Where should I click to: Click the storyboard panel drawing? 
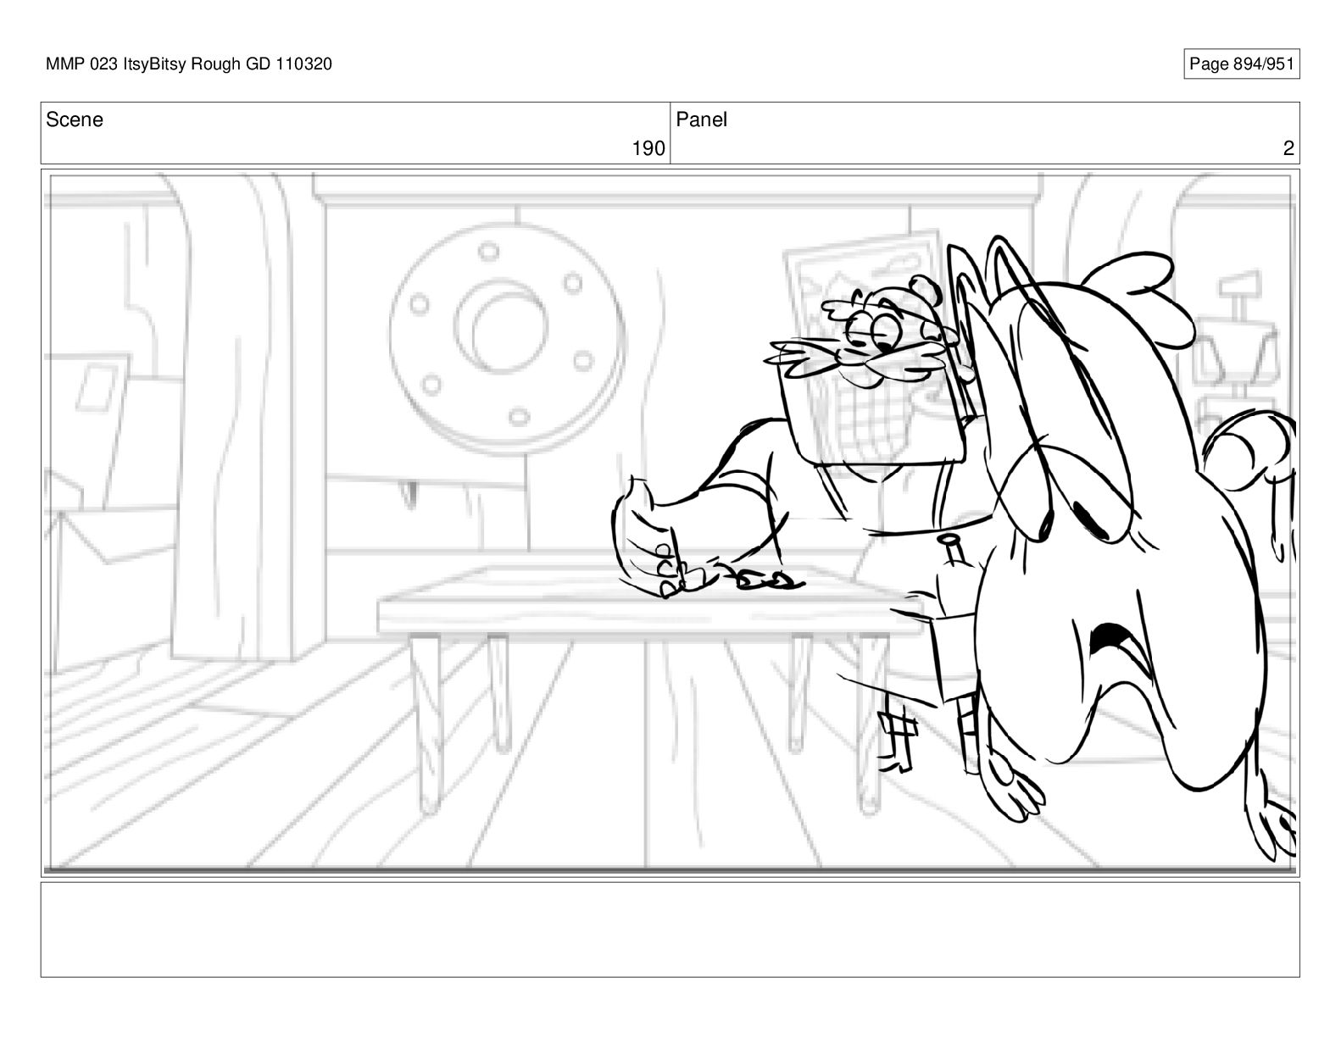click(x=670, y=522)
